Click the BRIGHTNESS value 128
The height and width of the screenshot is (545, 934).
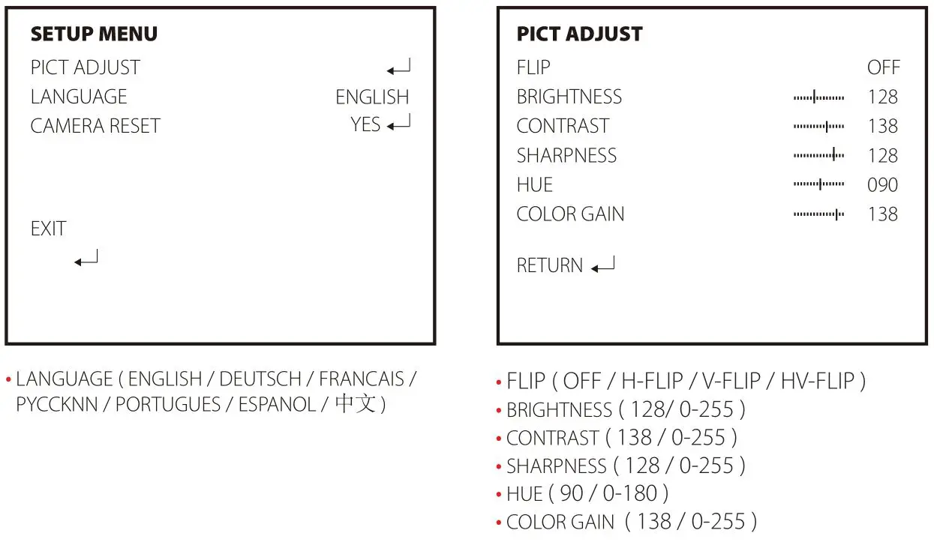click(883, 97)
